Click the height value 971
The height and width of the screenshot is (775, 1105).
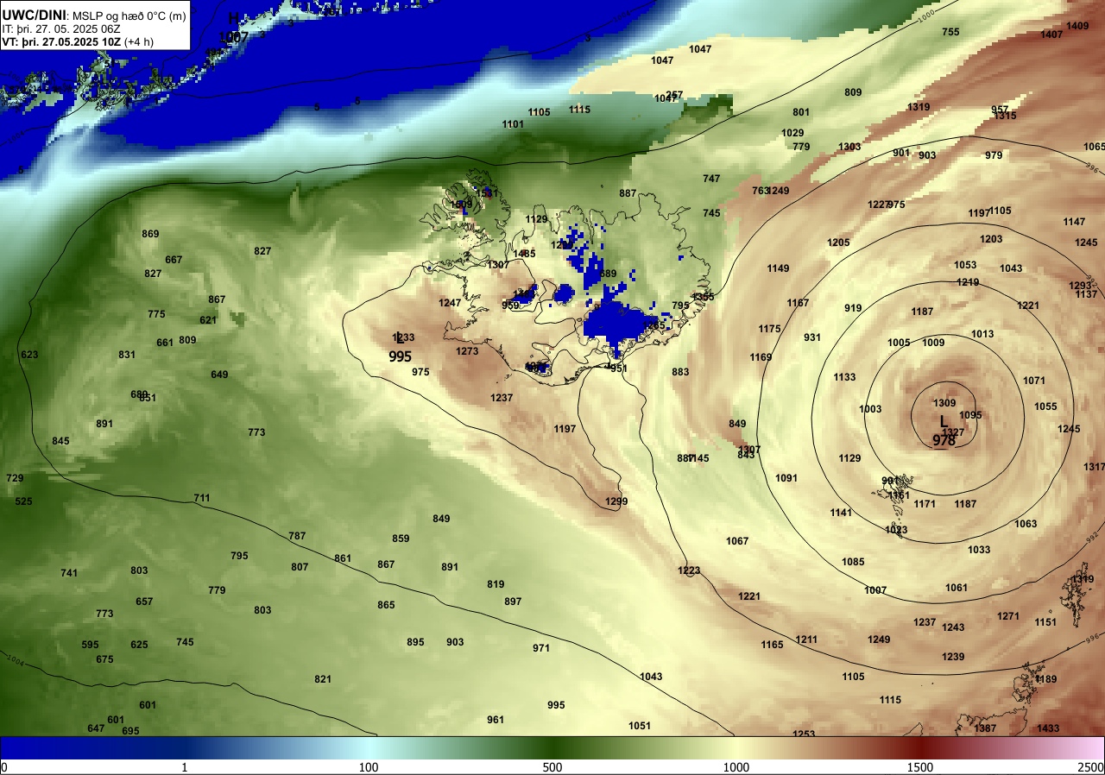(541, 648)
